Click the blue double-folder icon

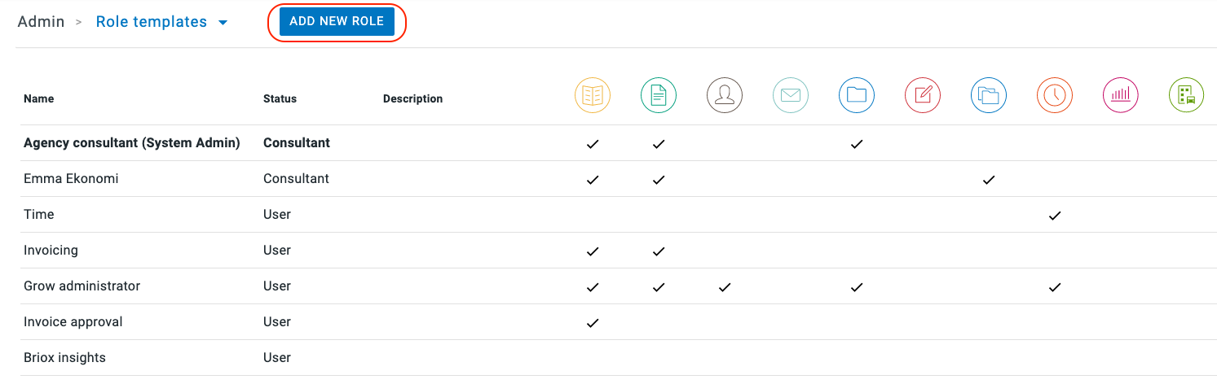coord(989,95)
